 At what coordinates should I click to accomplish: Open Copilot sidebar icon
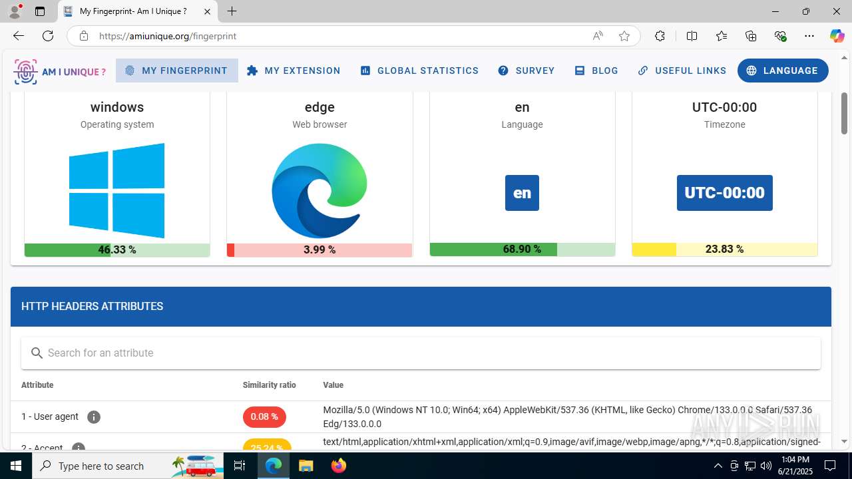(837, 36)
